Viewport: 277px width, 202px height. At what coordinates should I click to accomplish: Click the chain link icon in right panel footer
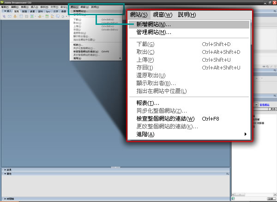click(x=264, y=67)
